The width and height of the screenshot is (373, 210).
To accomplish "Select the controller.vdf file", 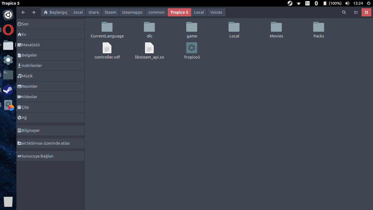I will (x=107, y=48).
